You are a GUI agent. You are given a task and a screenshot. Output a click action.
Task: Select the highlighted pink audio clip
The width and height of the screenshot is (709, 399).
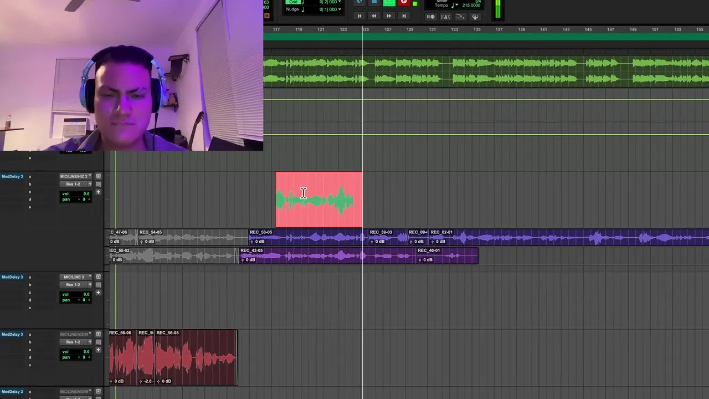pos(319,199)
